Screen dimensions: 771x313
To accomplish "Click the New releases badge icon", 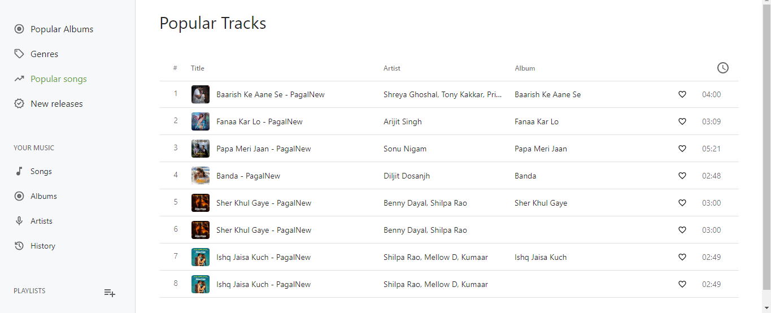I will click(x=19, y=104).
